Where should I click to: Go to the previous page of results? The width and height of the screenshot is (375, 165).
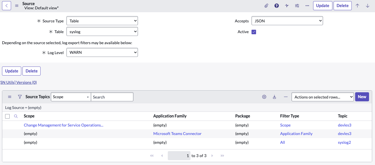162,156
